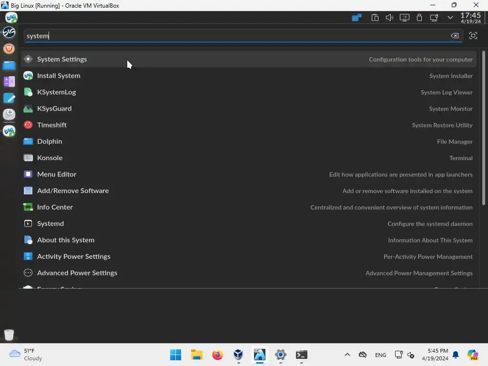
Task: Open the Copilot icon in Windows tray
Action: pos(473,355)
